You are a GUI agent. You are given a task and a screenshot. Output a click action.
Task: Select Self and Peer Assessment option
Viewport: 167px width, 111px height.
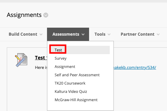click(x=77, y=75)
